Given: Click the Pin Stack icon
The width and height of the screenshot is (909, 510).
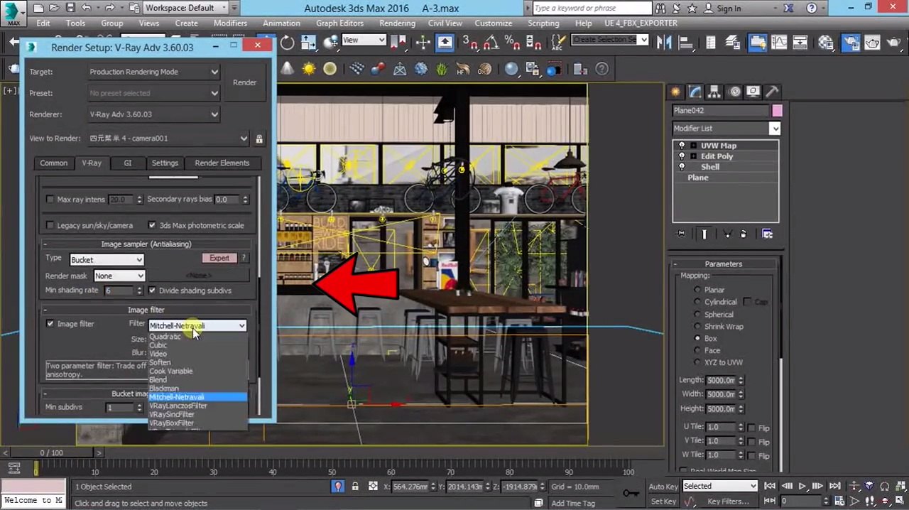Looking at the screenshot, I should (681, 234).
